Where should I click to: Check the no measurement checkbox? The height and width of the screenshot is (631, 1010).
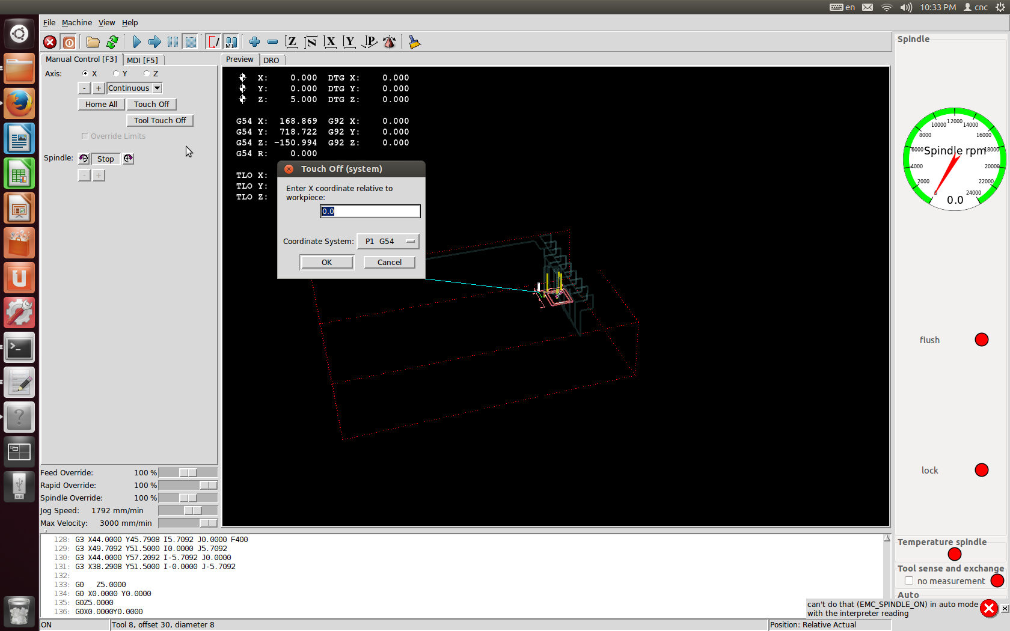click(909, 581)
